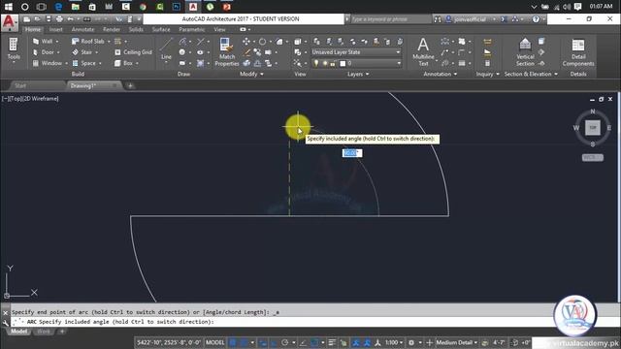
Task: Open the Wall tool dropdown arrow
Action: click(x=57, y=41)
